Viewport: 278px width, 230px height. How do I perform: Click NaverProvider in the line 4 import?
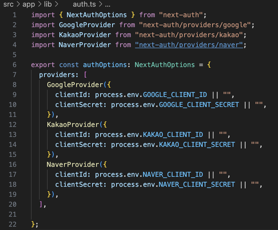click(85, 45)
